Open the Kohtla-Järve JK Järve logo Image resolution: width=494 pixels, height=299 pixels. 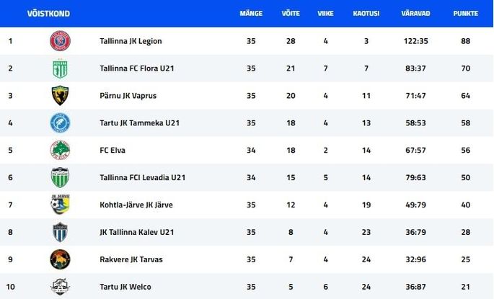point(60,205)
